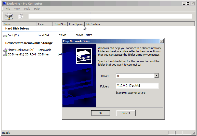Click the Removable type cell for floppy
The image size is (197, 136).
45,50
